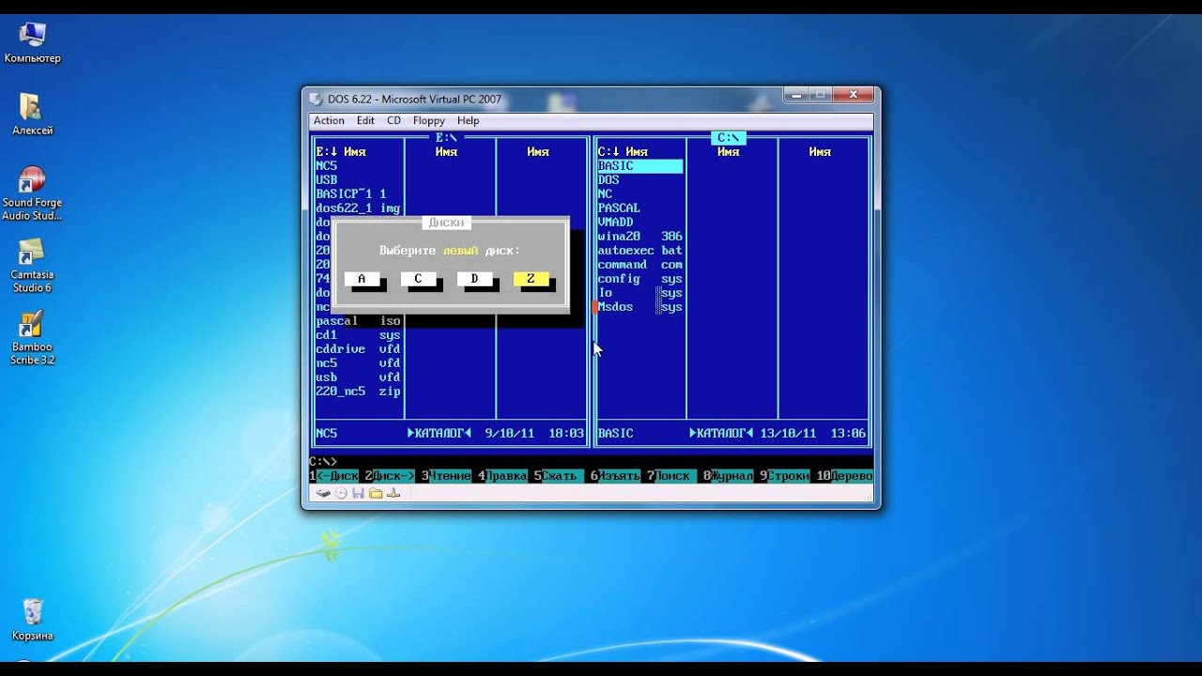Image resolution: width=1202 pixels, height=676 pixels.
Task: Choose drive C in Диски dialog
Action: [x=418, y=279]
